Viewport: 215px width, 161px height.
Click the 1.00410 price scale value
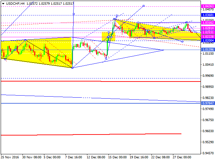click(208, 65)
